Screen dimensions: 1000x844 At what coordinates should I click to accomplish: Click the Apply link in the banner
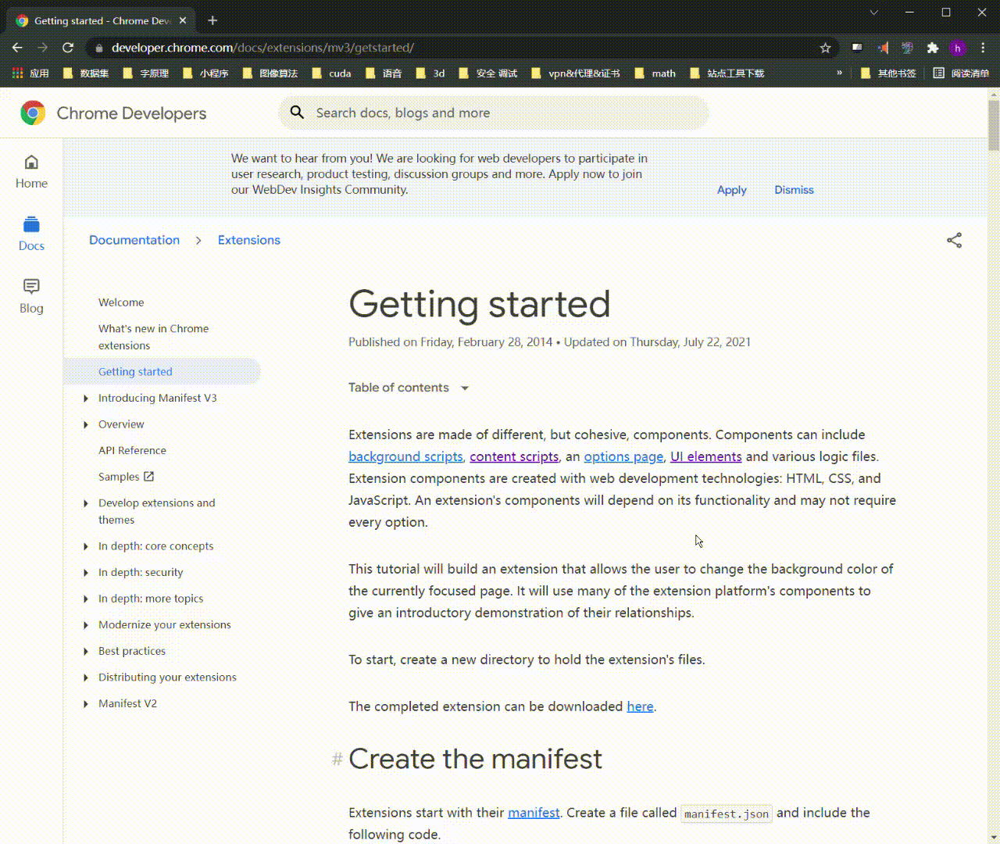point(732,190)
